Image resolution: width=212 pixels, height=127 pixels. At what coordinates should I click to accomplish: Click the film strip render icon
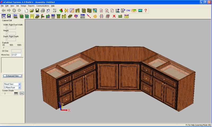(140, 11)
